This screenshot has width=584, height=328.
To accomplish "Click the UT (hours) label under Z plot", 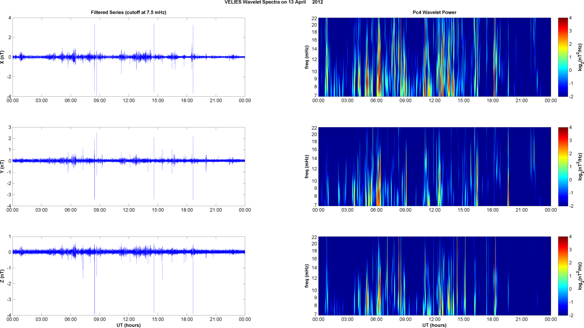I will point(128,325).
